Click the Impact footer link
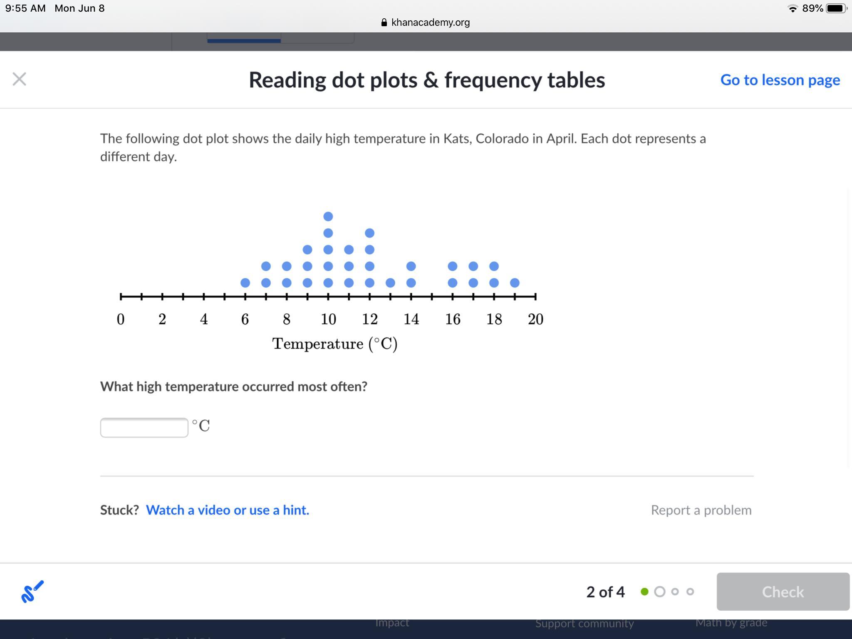Image resolution: width=852 pixels, height=639 pixels. pyautogui.click(x=392, y=622)
